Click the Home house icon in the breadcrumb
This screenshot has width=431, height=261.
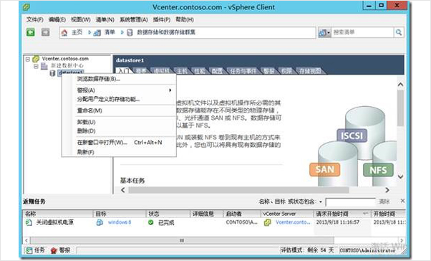point(64,33)
